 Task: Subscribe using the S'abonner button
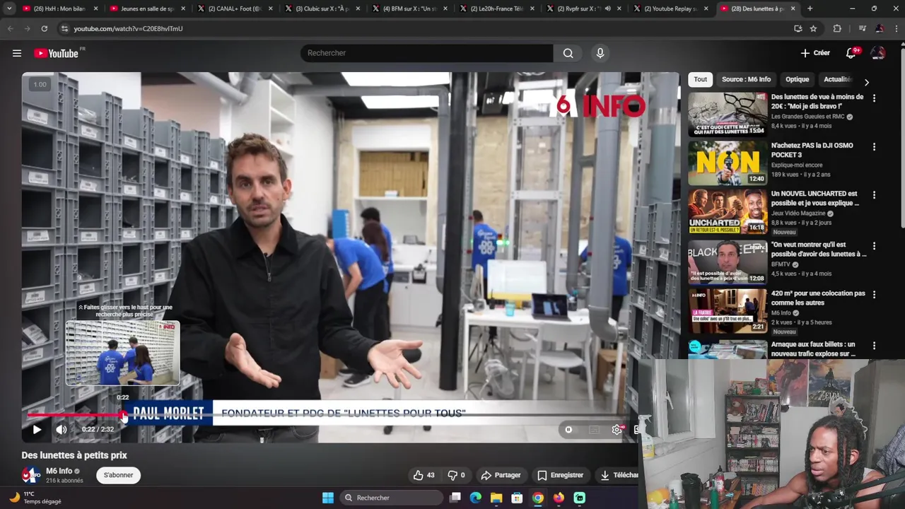tap(118, 475)
